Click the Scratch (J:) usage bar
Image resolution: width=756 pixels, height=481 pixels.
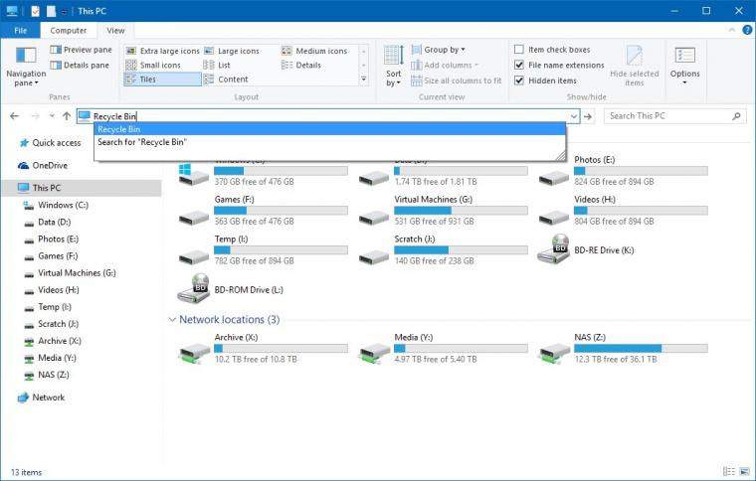[461, 249]
